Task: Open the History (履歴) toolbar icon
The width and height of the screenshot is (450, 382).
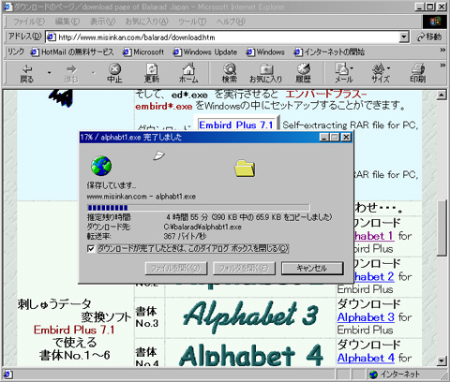Action: click(x=303, y=73)
